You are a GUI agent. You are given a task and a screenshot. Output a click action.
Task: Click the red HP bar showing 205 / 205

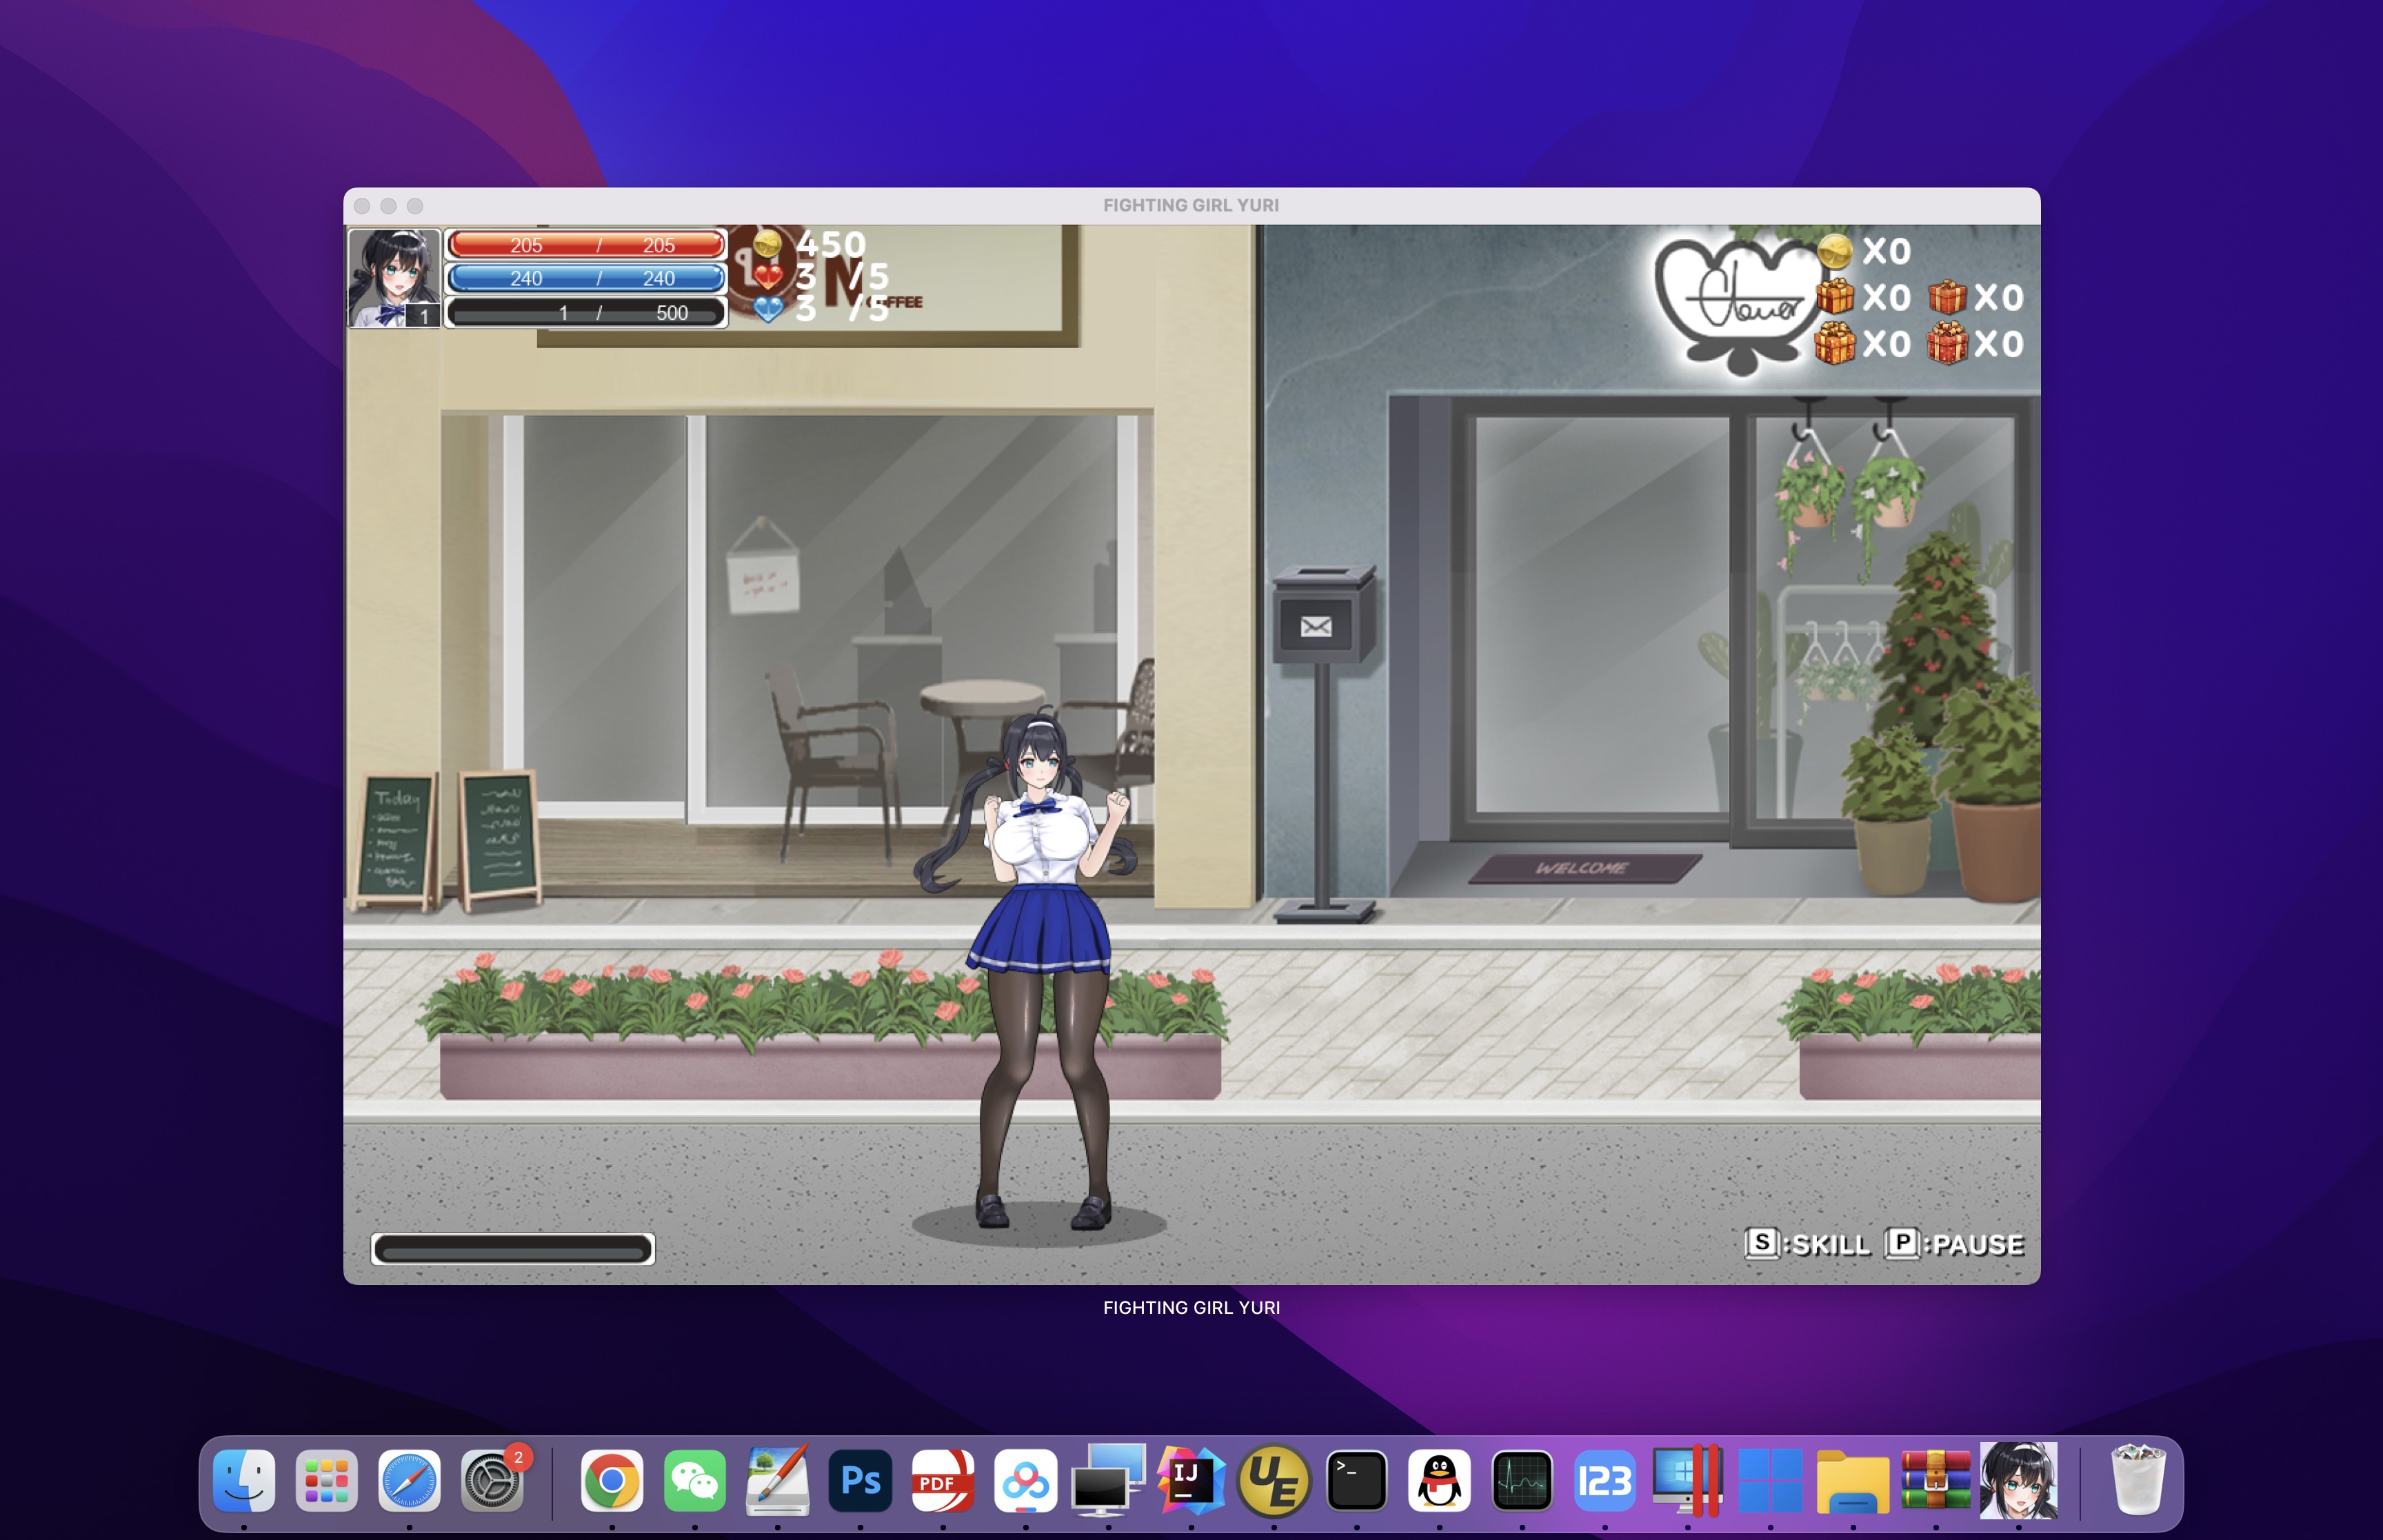click(x=586, y=245)
